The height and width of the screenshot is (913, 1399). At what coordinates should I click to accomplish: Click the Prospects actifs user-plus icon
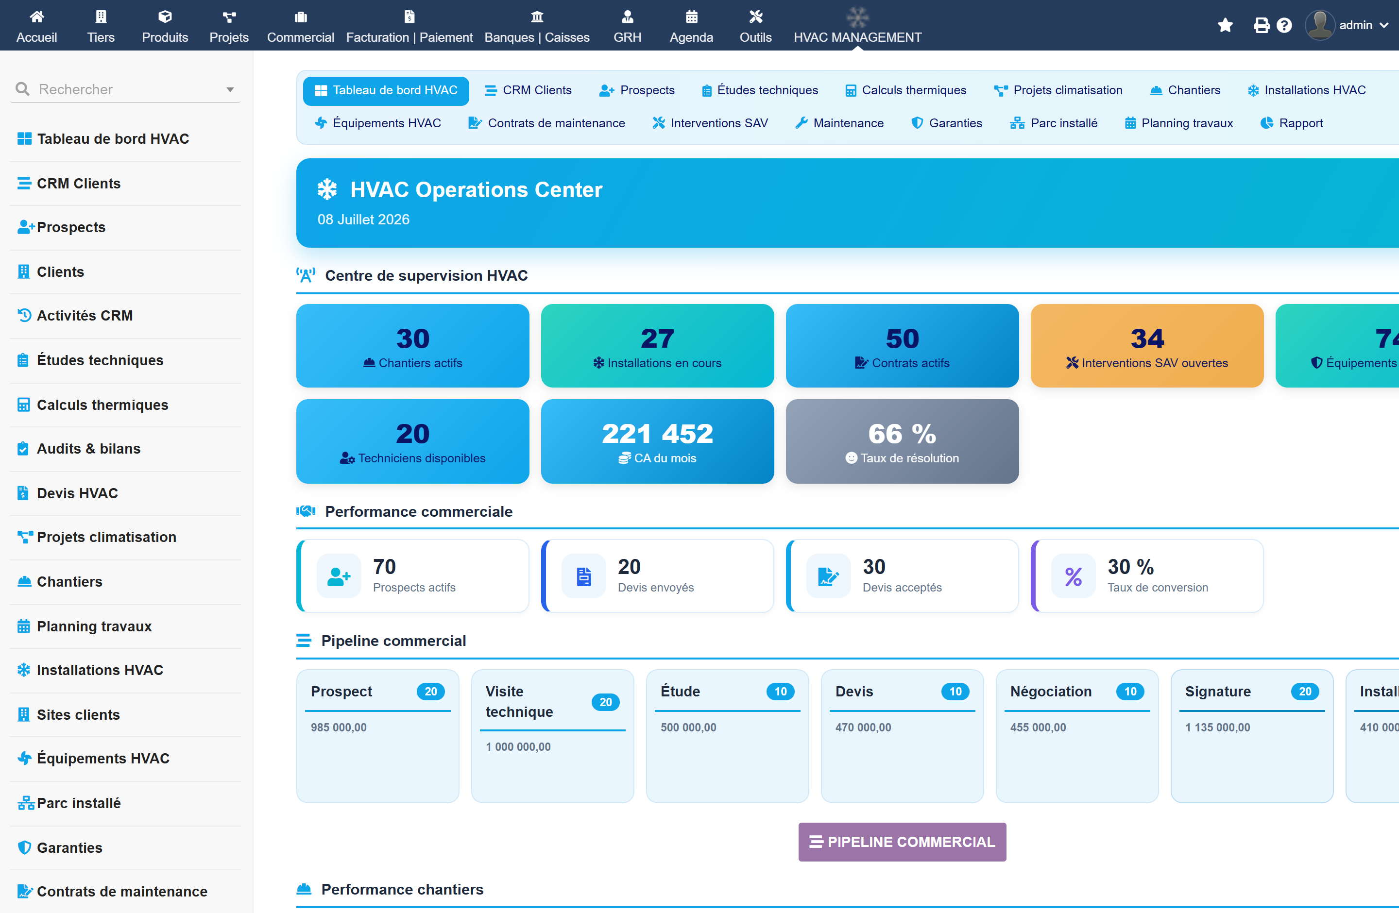[339, 576]
